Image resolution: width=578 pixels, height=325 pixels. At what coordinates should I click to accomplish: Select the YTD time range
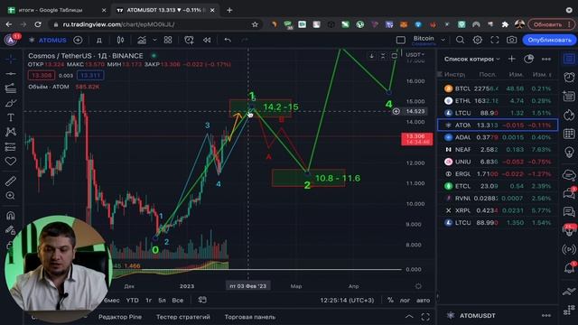point(133,301)
